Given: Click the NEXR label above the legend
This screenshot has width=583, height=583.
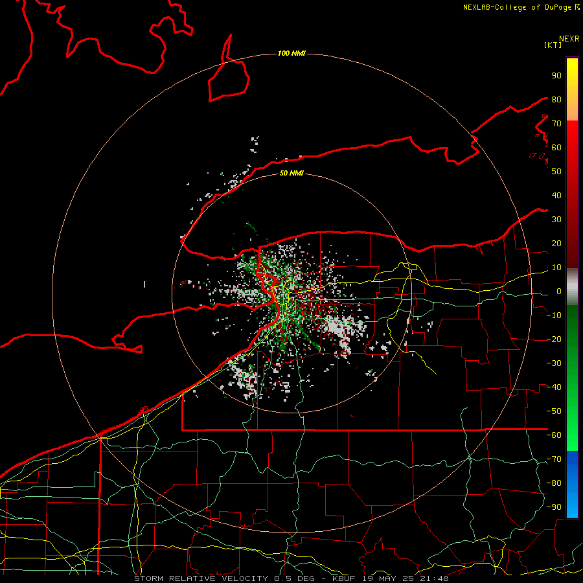Looking at the screenshot, I should click(x=569, y=39).
